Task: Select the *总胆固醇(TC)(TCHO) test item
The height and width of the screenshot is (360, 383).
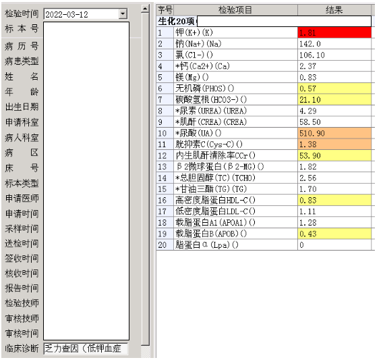Action: [235, 178]
